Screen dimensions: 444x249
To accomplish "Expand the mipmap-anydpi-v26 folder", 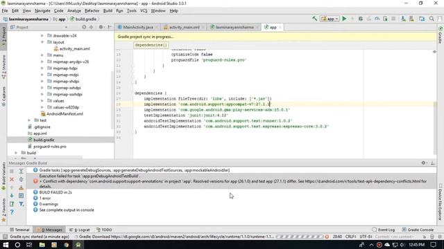I will (x=42, y=62).
